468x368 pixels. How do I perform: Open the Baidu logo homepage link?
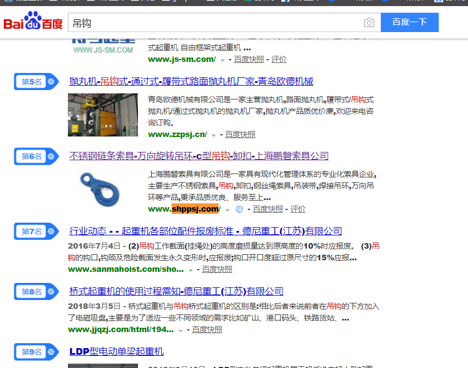click(33, 21)
